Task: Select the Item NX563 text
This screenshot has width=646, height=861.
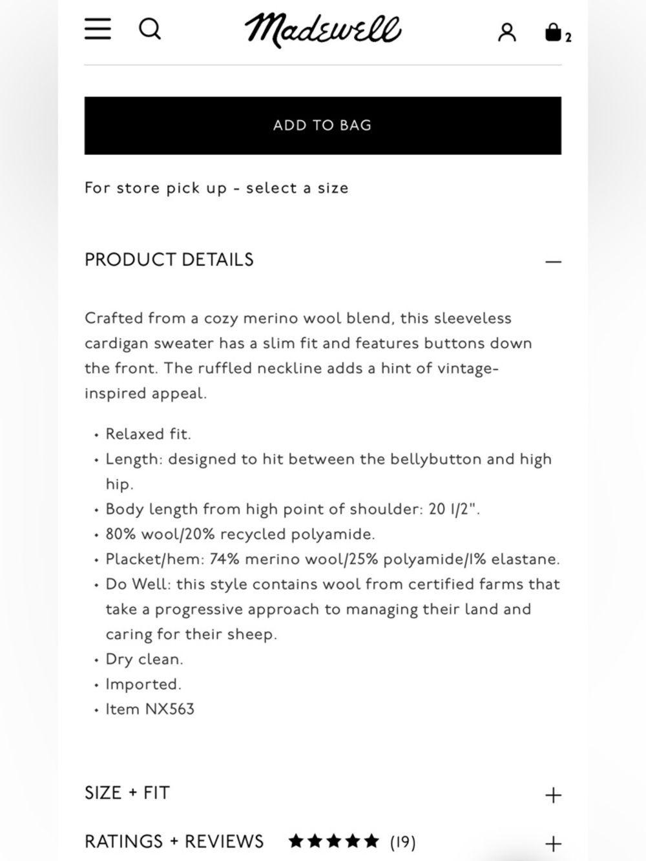Action: click(150, 709)
